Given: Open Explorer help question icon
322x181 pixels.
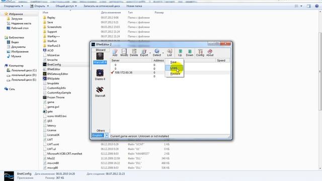Looking at the screenshot, I should tap(316, 6).
